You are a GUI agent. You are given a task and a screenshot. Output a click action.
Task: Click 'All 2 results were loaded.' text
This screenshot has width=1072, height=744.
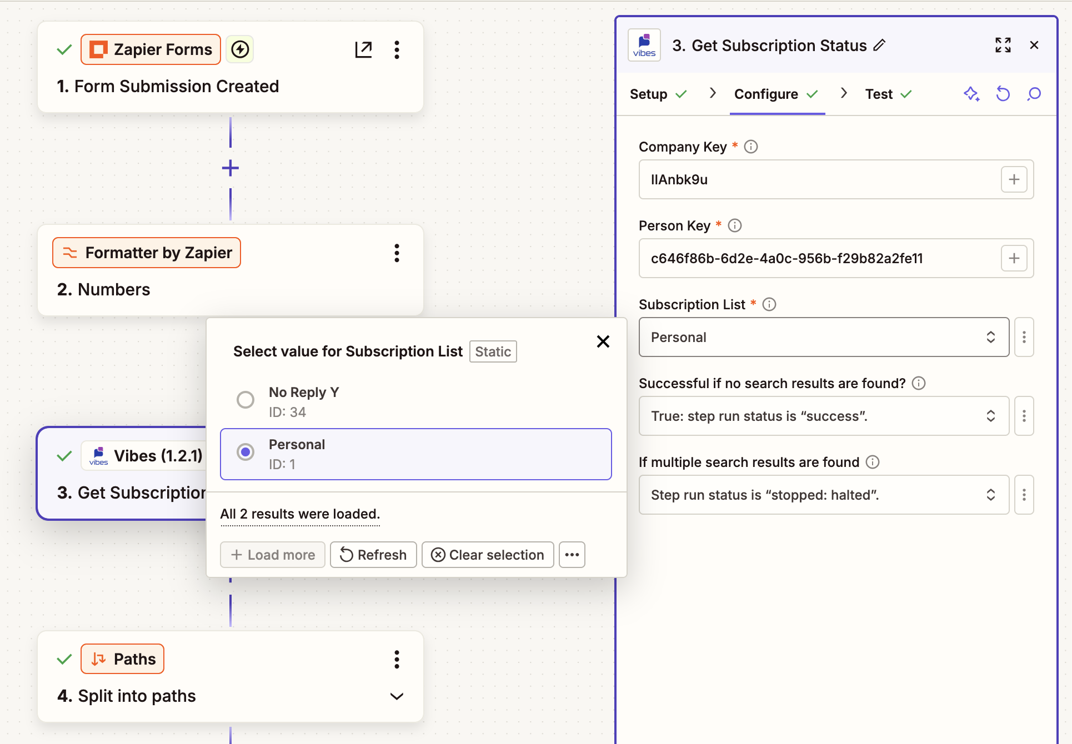pos(300,514)
